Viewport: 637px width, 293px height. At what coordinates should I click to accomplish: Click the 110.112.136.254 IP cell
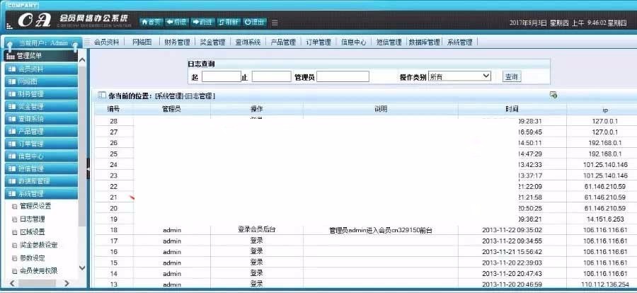[x=605, y=285]
